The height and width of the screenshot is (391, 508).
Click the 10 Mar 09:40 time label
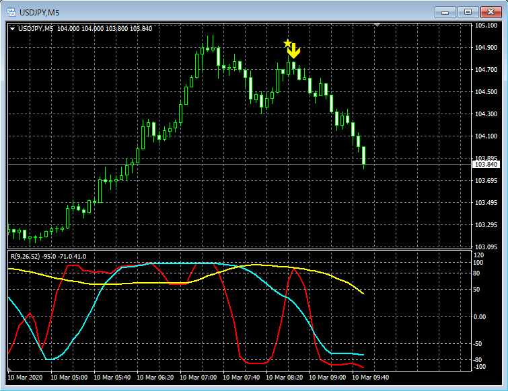(371, 378)
